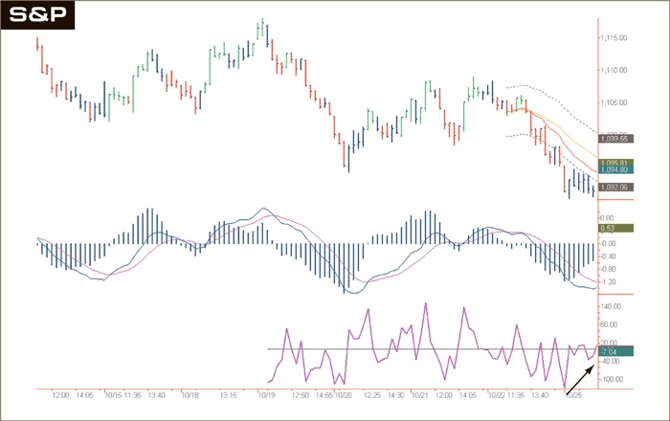Select the 10/15 date marker on time axis
The image size is (670, 421).
pos(112,394)
